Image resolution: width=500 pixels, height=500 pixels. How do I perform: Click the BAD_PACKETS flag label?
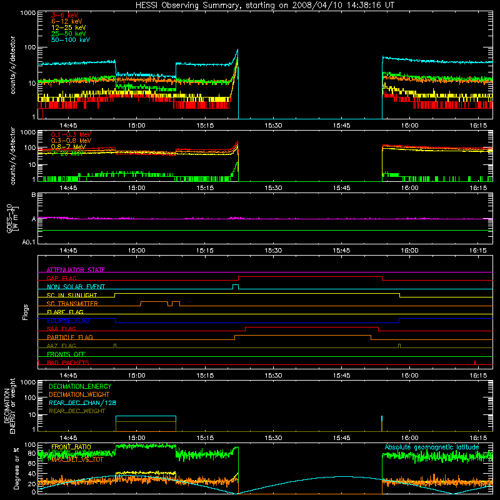tap(68, 362)
